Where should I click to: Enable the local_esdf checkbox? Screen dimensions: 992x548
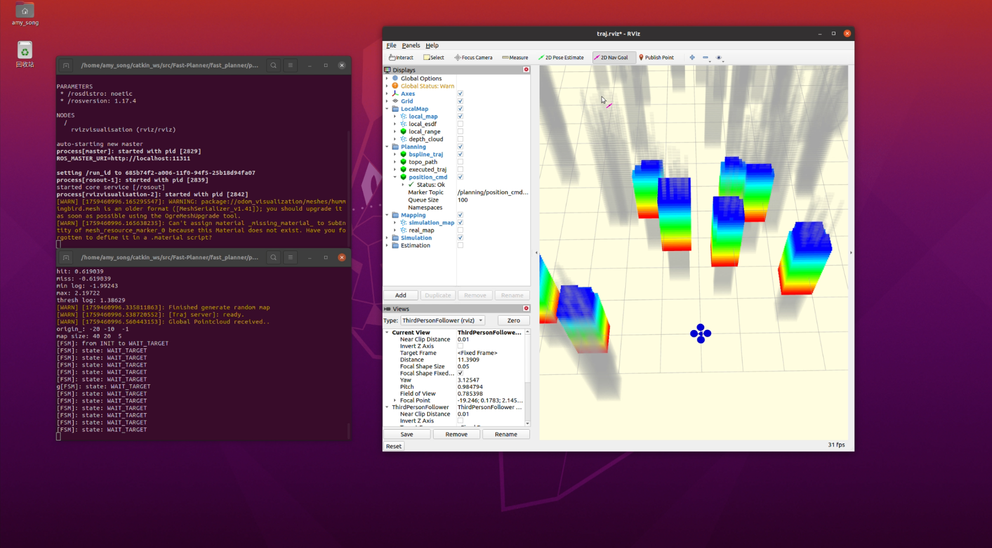[460, 124]
